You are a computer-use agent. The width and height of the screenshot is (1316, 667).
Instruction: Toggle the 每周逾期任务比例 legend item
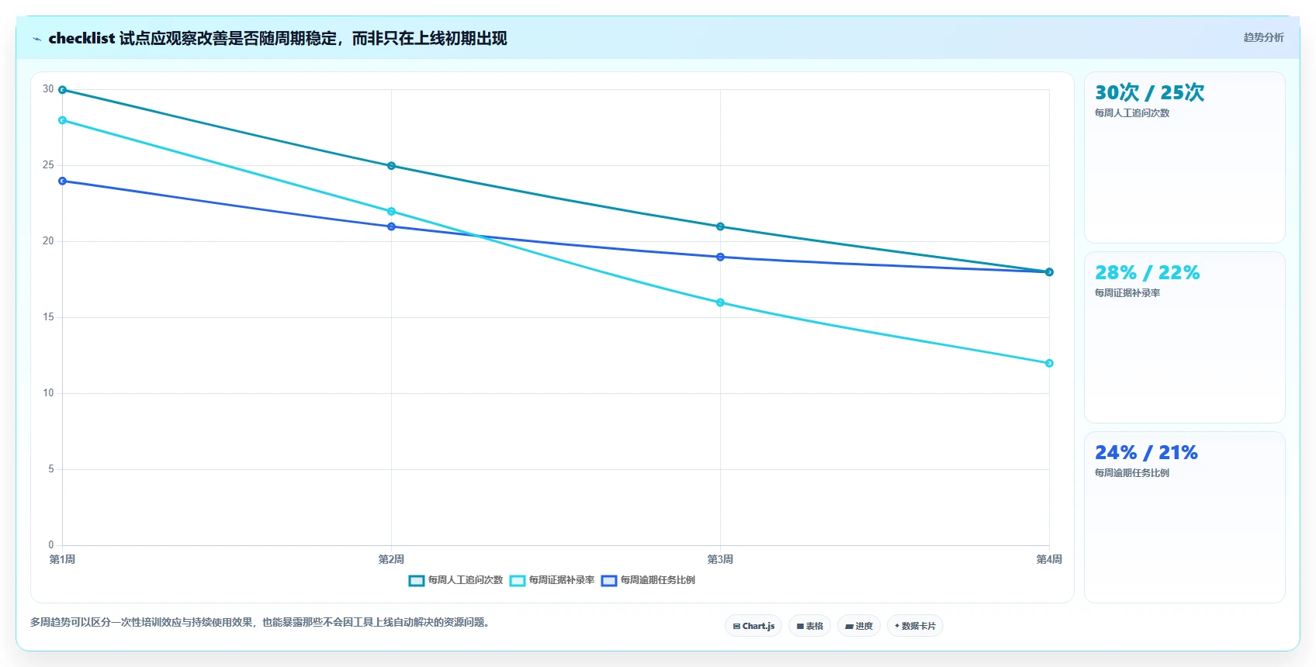(648, 580)
